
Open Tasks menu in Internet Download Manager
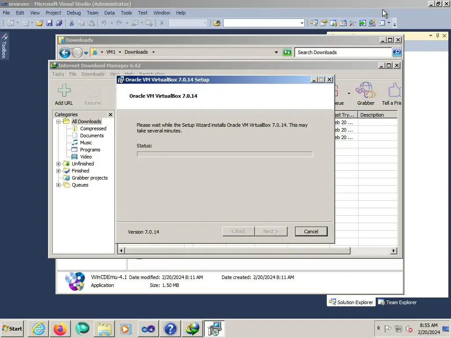[58, 74]
